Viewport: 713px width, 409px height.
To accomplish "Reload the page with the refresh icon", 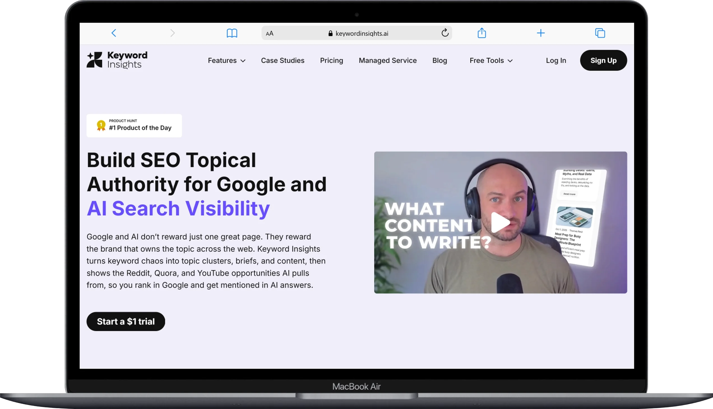I will click(x=445, y=33).
